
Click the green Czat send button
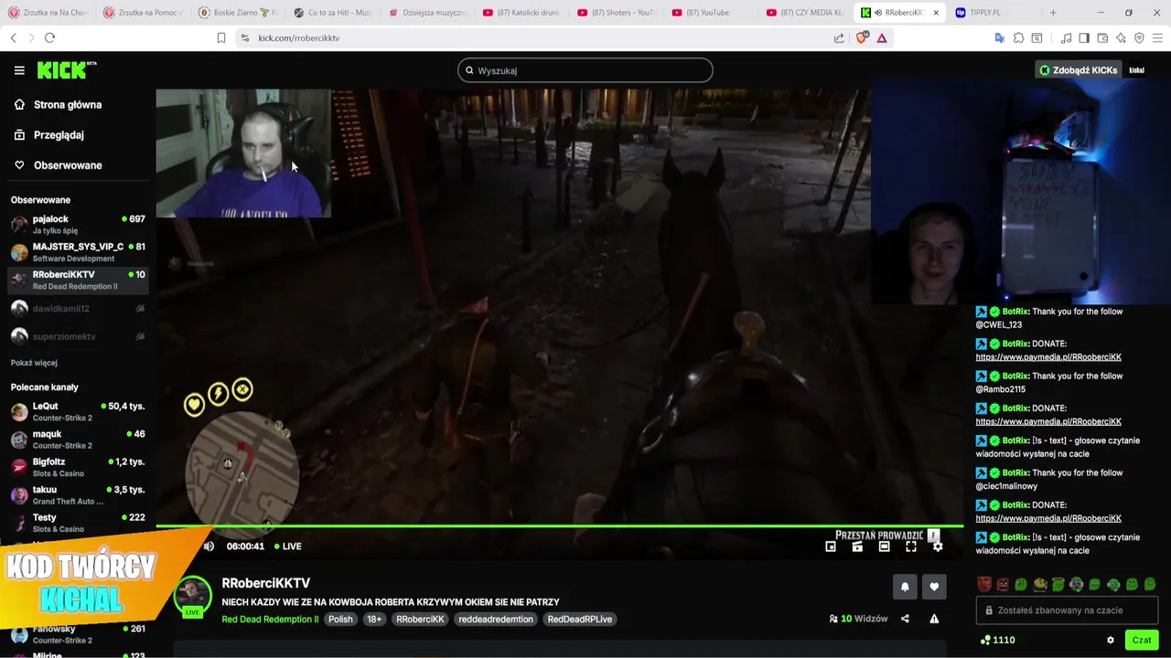tap(1142, 641)
